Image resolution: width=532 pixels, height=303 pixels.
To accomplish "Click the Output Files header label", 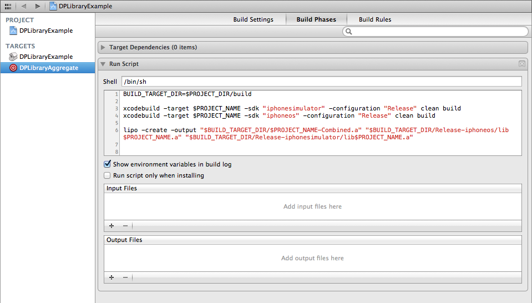I will 124,240.
